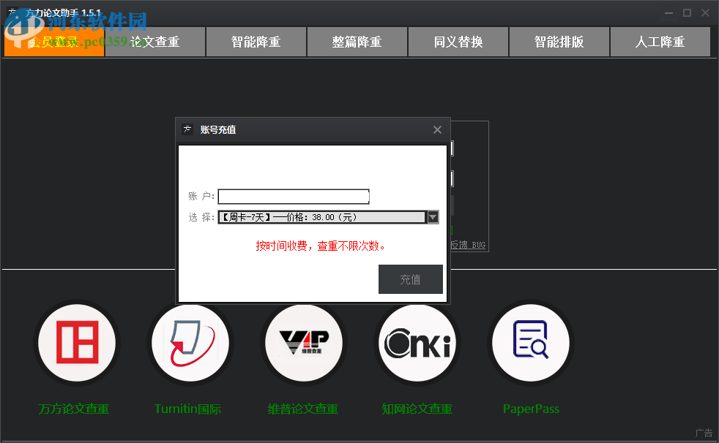Switch to the 论文查重 tab
This screenshot has width=719, height=443.
tap(154, 42)
